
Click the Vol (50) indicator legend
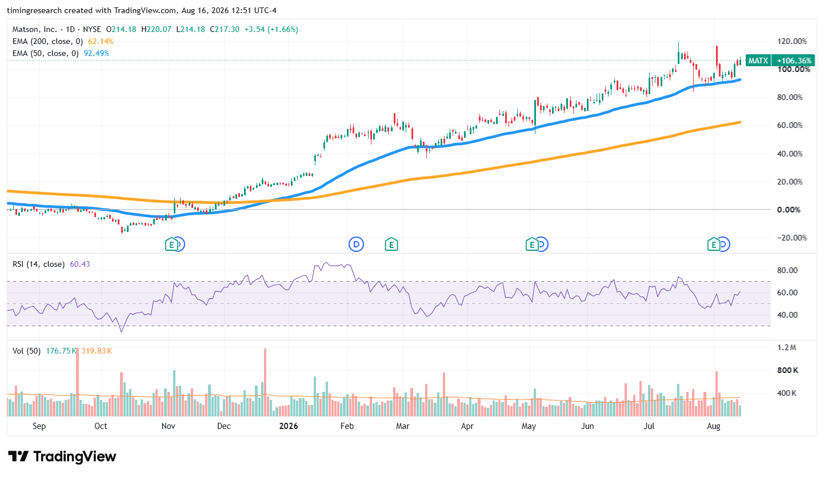pyautogui.click(x=26, y=351)
